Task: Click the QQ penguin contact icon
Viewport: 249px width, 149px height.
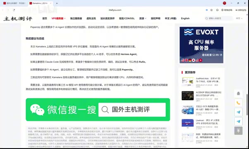Action: pyautogui.click(x=238, y=94)
